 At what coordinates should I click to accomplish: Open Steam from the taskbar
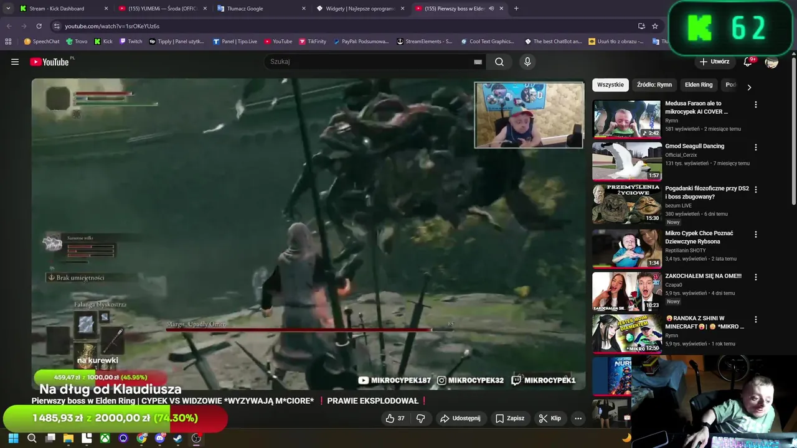coord(178,438)
